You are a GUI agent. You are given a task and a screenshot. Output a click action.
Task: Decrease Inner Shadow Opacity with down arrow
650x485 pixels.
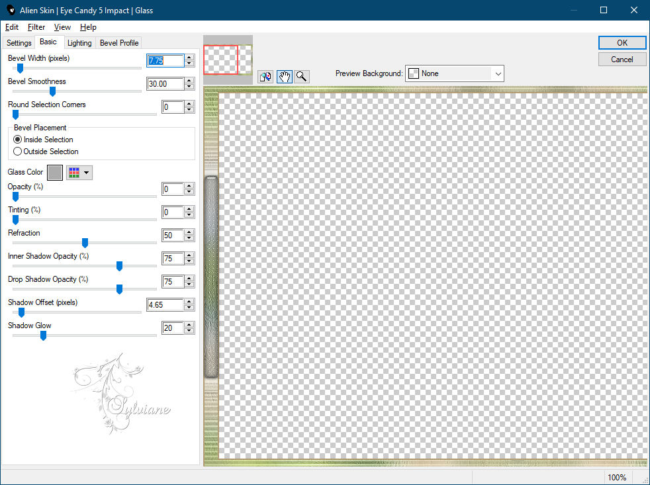click(189, 262)
